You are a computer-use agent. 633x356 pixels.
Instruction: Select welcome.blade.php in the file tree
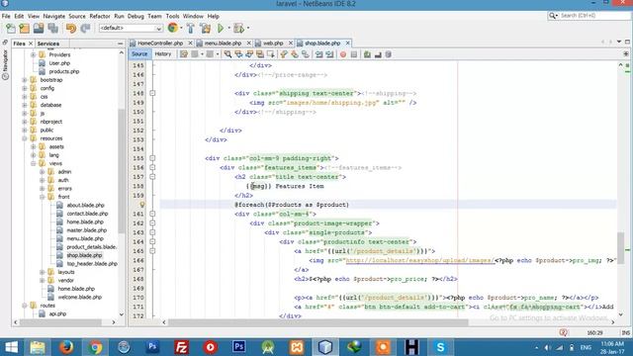79,297
